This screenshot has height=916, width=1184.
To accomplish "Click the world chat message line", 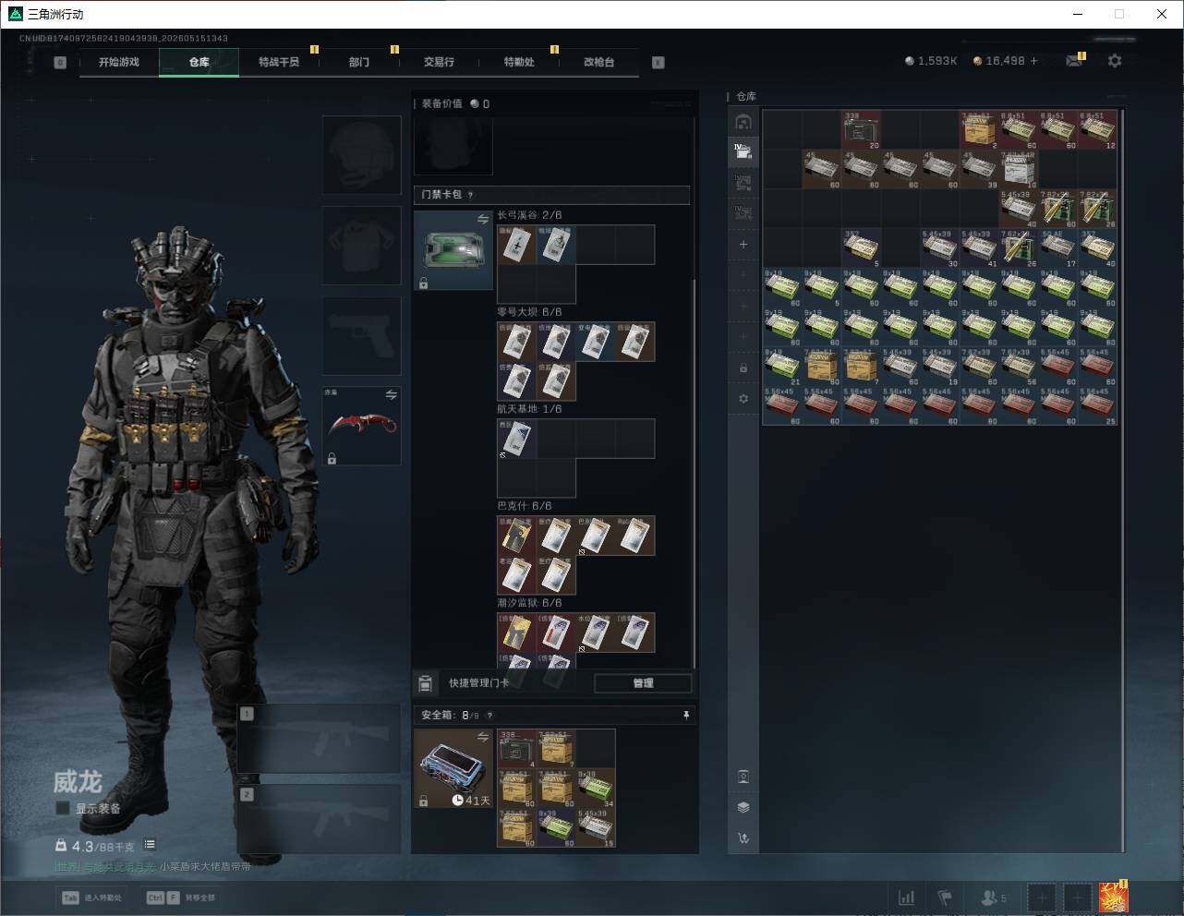I will (152, 867).
